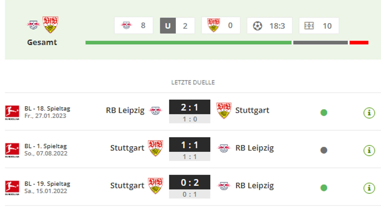The height and width of the screenshot is (207, 381).
Task: Click the gray draw dot for 07.08.2022
Action: point(324,150)
